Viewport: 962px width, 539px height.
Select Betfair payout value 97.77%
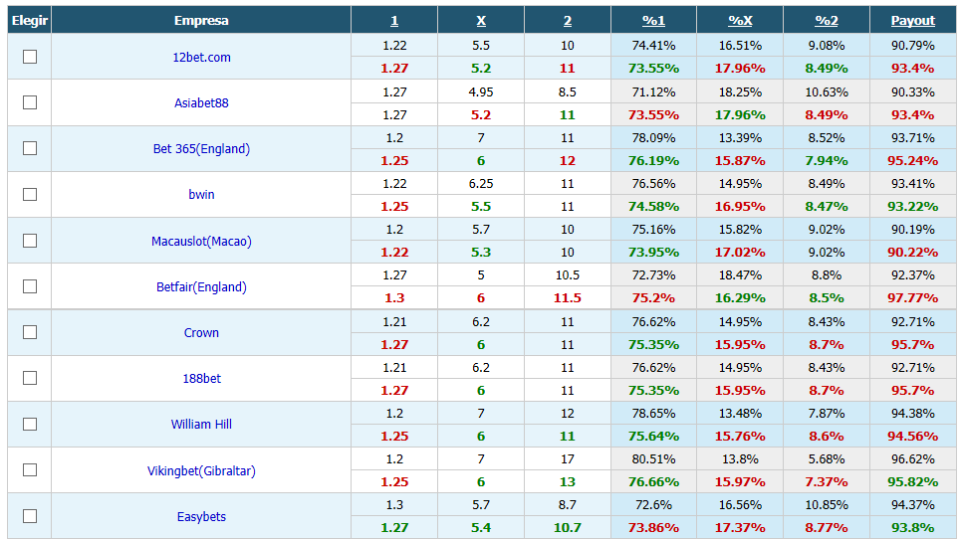click(913, 298)
